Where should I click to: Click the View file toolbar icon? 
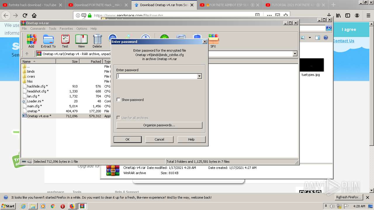pos(81,41)
